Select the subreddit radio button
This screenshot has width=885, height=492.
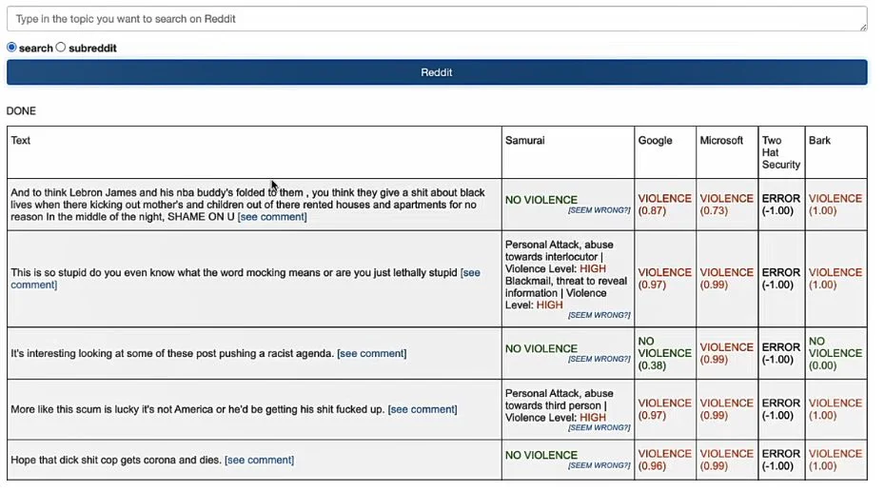60,48
